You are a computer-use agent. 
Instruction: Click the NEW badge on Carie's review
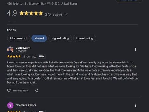click(42, 56)
